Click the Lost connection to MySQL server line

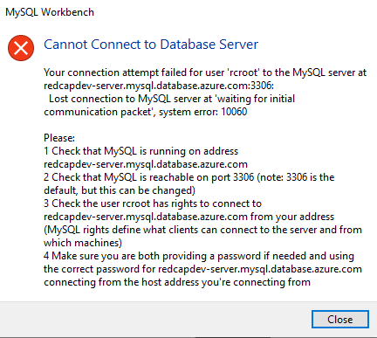coord(172,99)
